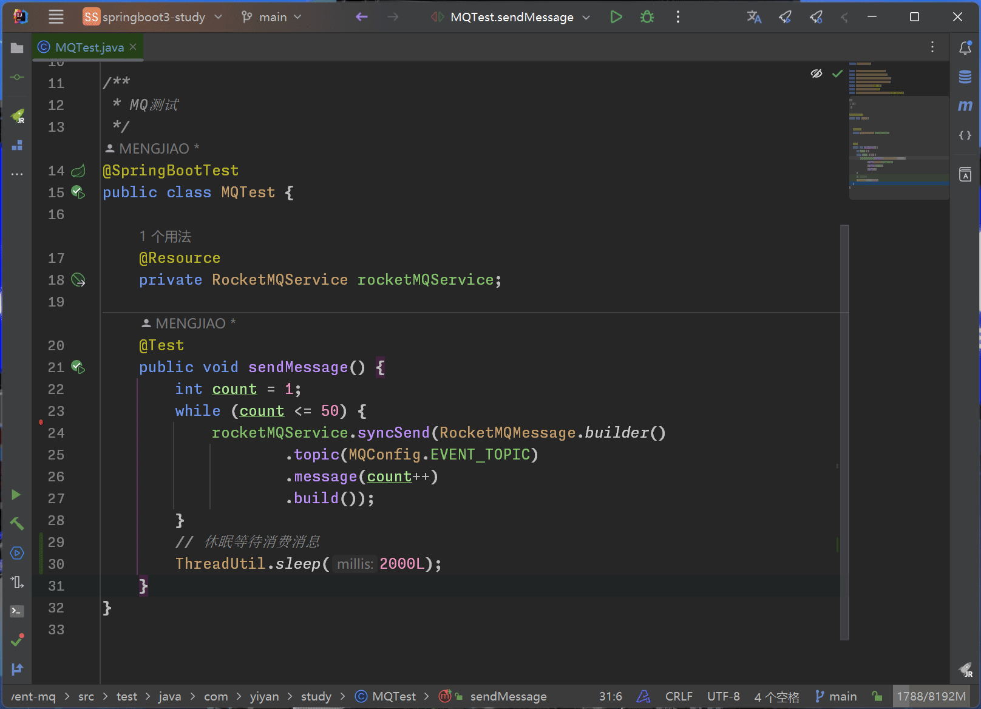Click the test breadcrumb in navigation bar
Viewport: 981px width, 709px height.
click(127, 696)
